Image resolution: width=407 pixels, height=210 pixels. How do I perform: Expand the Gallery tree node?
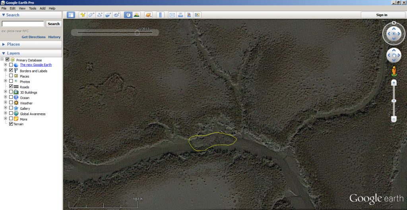click(x=6, y=108)
